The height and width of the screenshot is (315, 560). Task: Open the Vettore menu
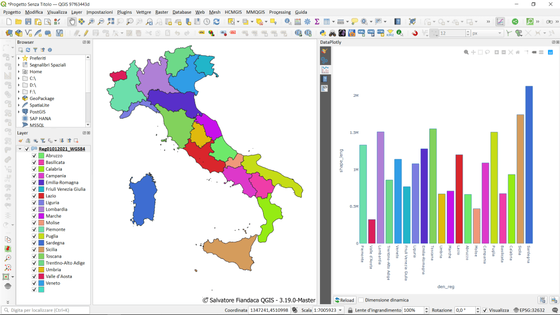click(143, 11)
